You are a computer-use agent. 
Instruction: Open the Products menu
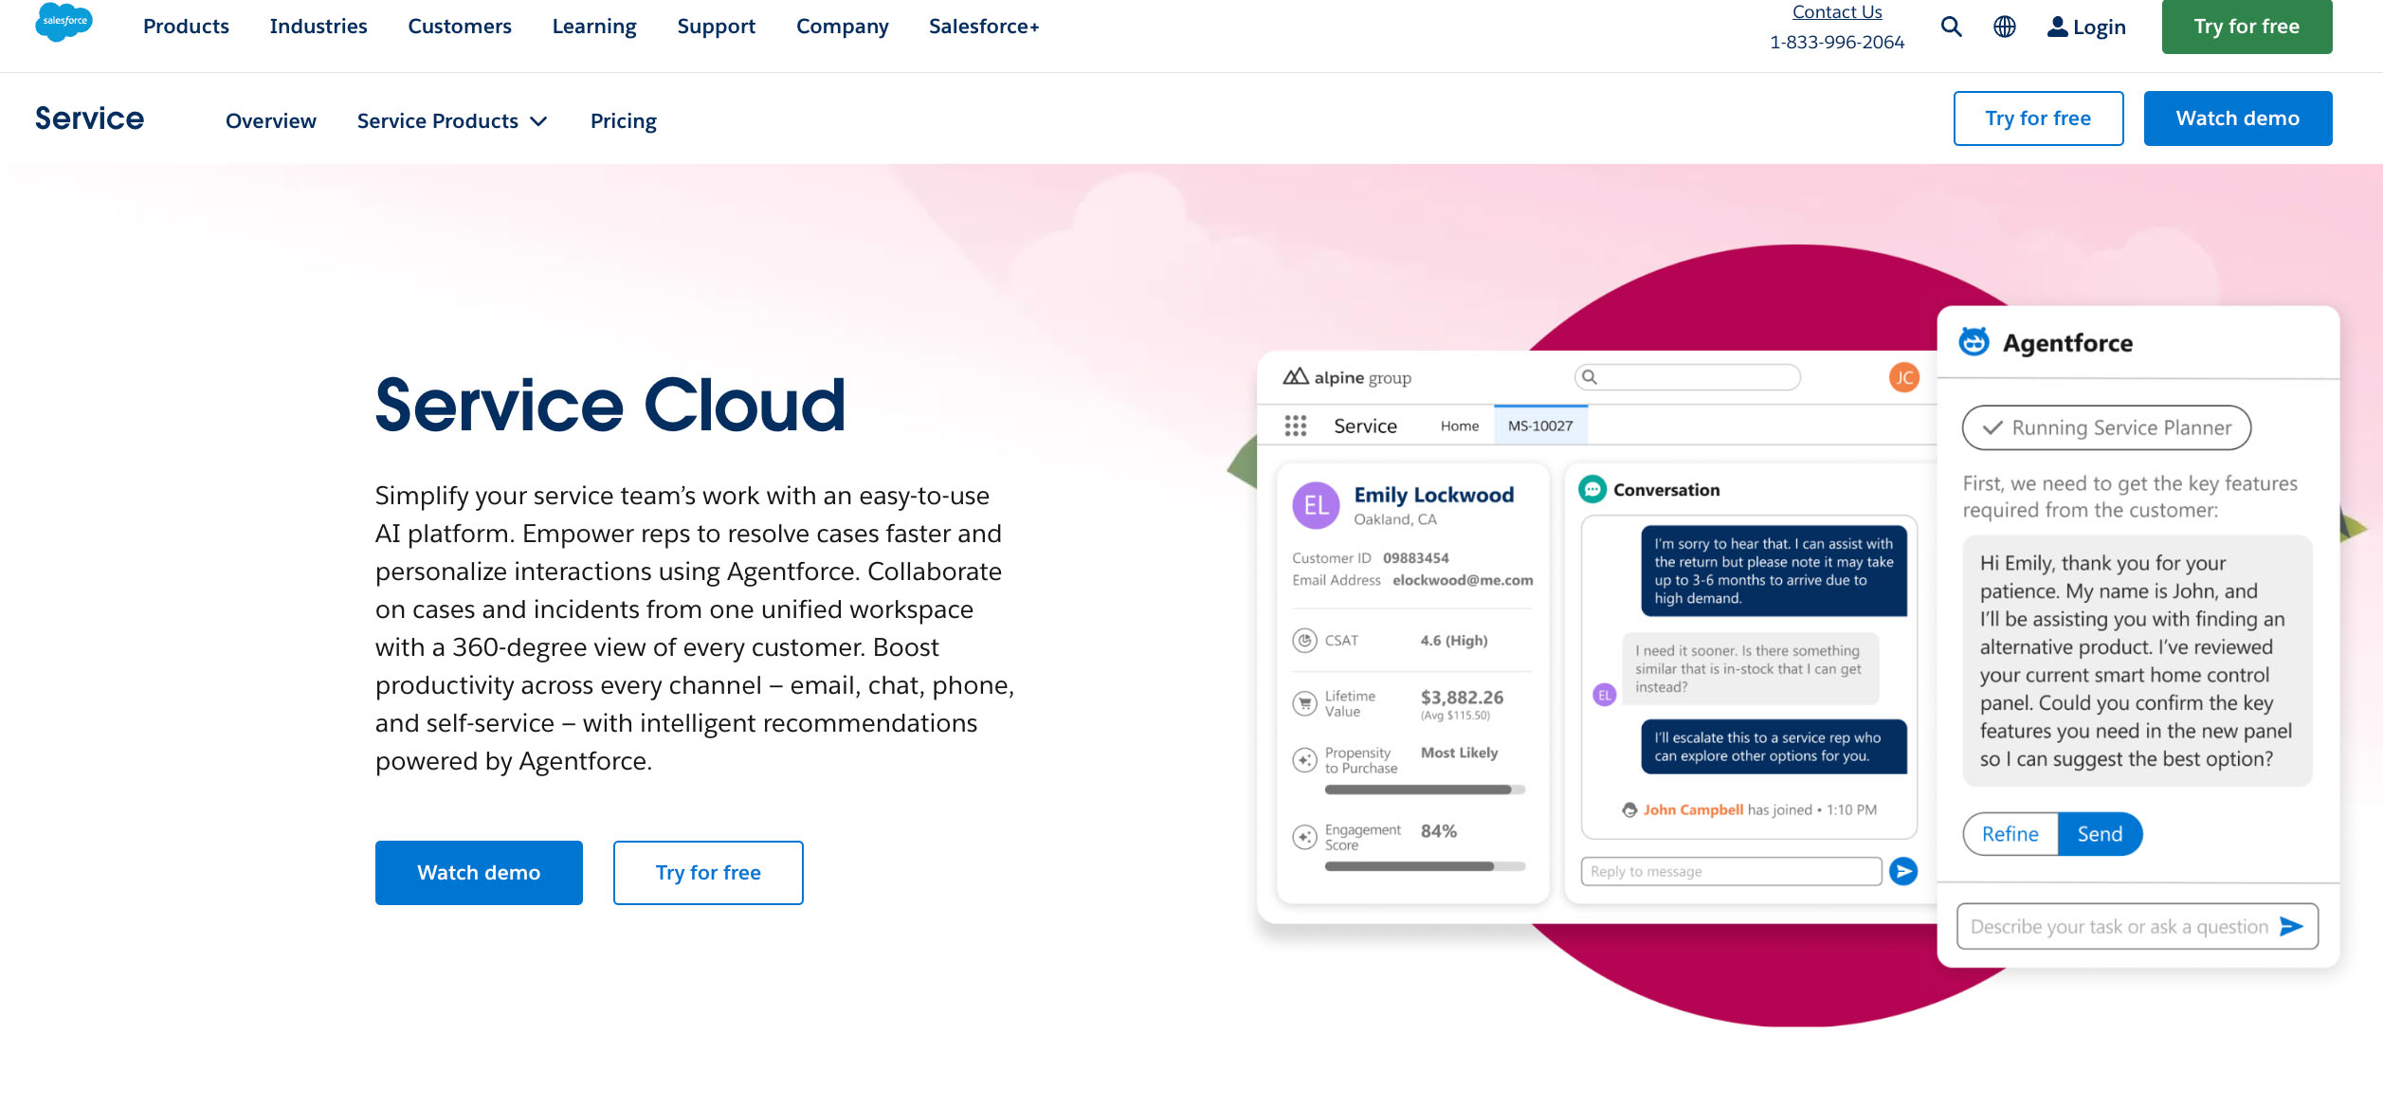click(186, 27)
